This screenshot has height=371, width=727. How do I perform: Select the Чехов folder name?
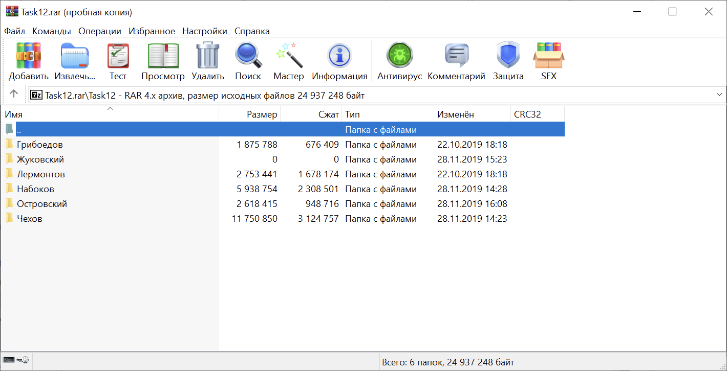pos(30,219)
